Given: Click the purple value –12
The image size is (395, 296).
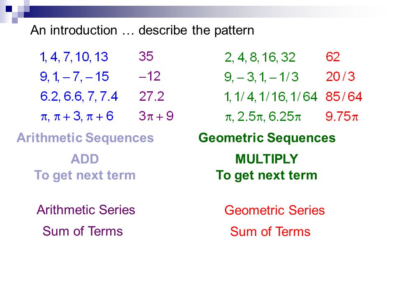Looking at the screenshot, I should pos(150,76).
